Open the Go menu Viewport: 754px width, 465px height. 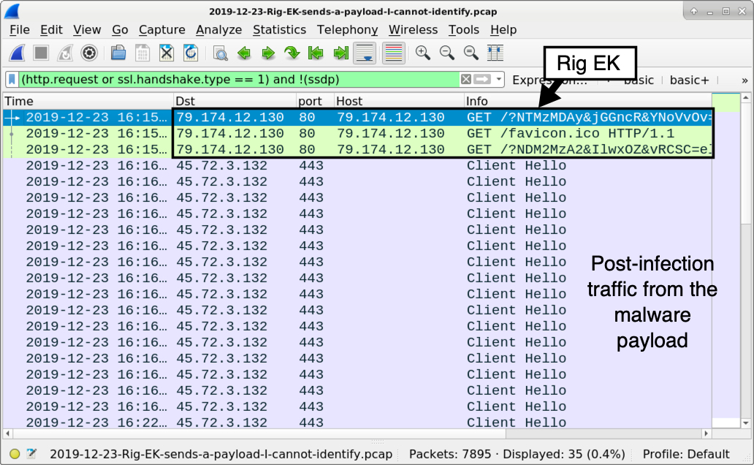click(x=120, y=30)
